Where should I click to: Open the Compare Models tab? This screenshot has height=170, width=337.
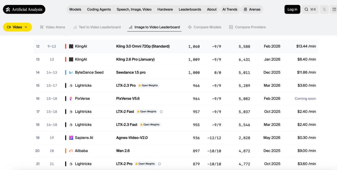[205, 27]
